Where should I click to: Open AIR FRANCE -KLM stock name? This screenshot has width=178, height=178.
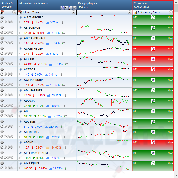36,153
